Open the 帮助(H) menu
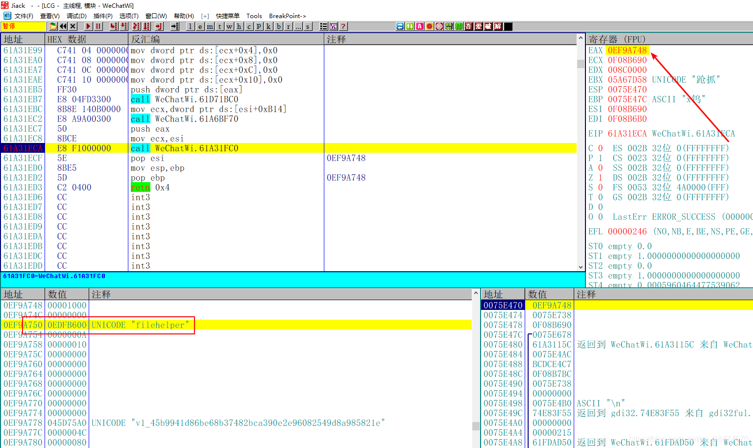The width and height of the screenshot is (753, 448). [184, 16]
